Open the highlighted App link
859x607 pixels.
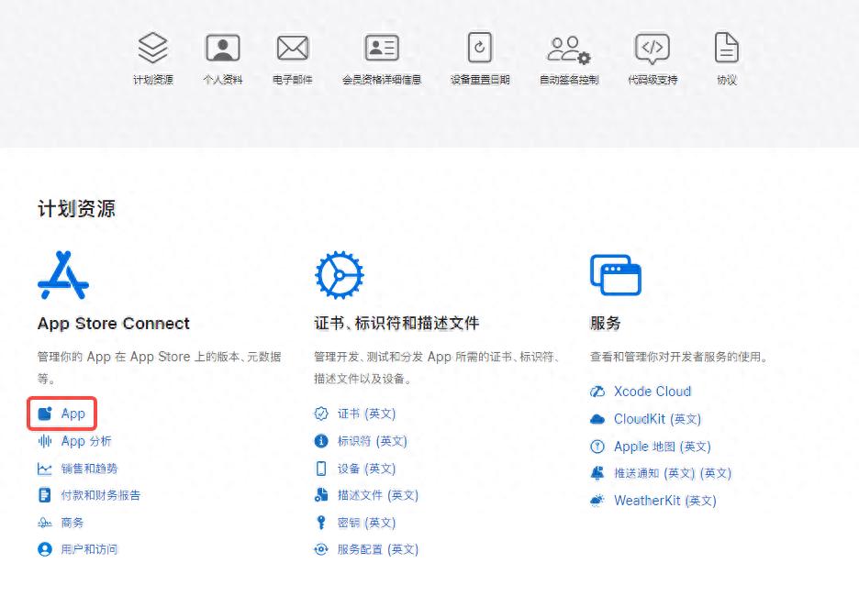point(73,414)
